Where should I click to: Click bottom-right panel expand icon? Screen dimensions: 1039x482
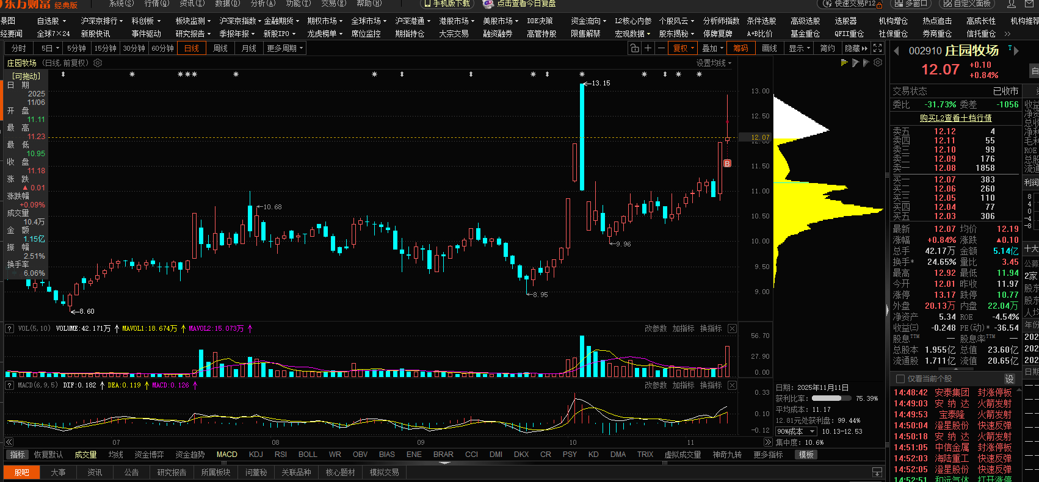(x=877, y=472)
